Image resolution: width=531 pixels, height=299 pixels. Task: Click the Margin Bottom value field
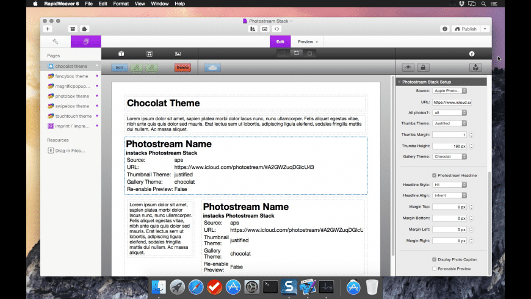[x=449, y=218]
